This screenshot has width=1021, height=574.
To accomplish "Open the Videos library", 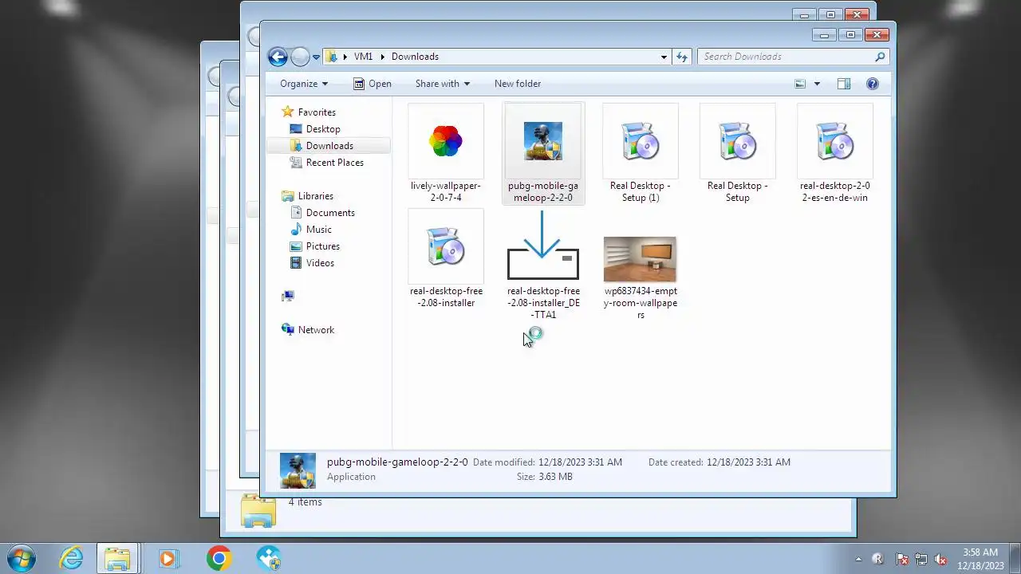I will [x=320, y=263].
